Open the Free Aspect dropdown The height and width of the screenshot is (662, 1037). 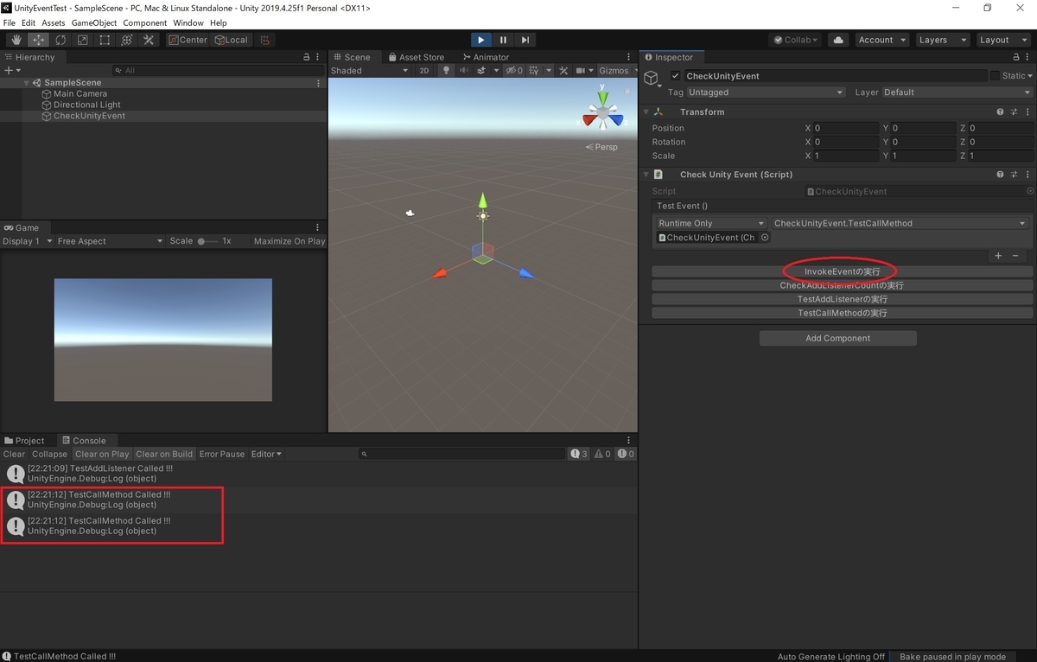pyautogui.click(x=110, y=241)
